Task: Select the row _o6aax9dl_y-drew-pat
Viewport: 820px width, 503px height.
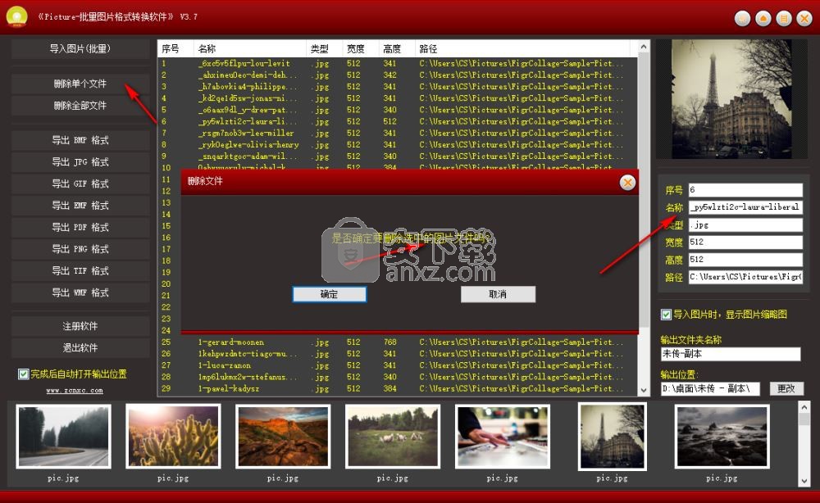Action: point(398,110)
